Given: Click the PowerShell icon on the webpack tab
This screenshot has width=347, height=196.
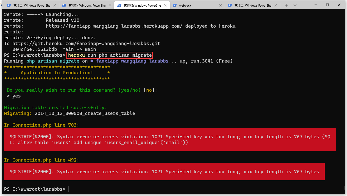Looking at the screenshot, I should point(175,5).
